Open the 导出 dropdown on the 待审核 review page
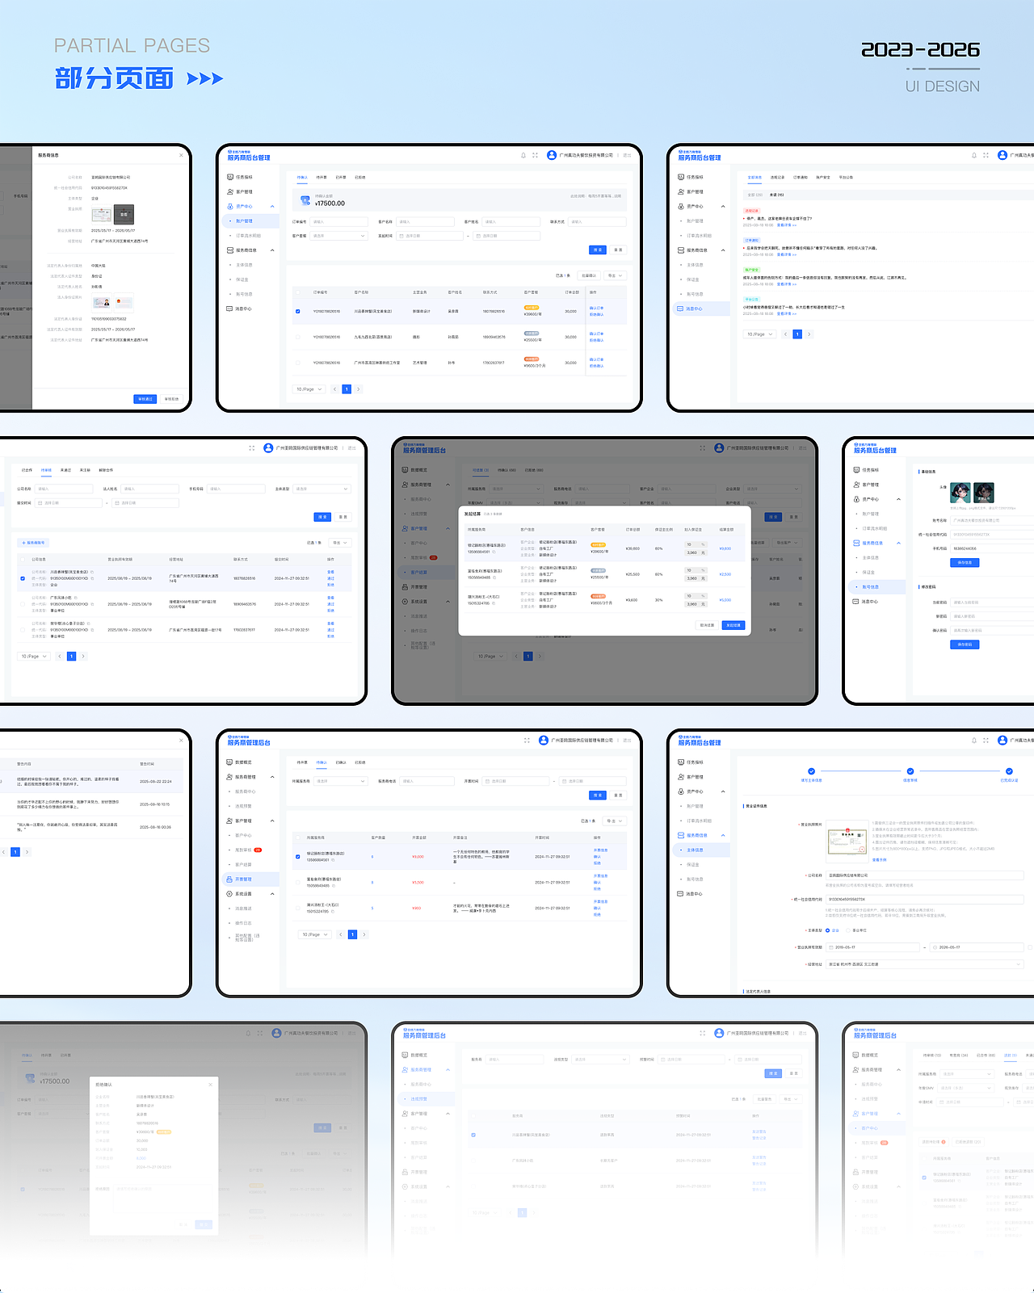The width and height of the screenshot is (1034, 1293). [340, 543]
